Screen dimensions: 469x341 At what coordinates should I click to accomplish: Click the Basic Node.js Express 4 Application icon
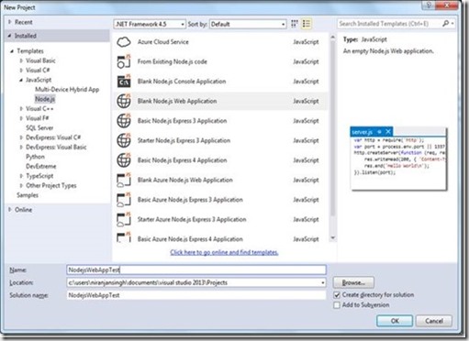tap(124, 160)
